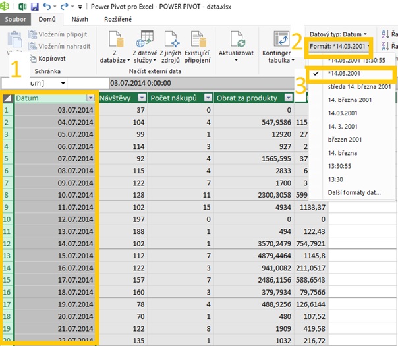Click cell with value 419,58
Viewport: 398px width, 346px height.
pyautogui.click(x=311, y=328)
